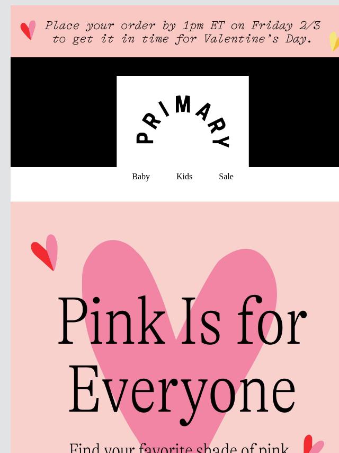Go to the Sale section link
Screen dimensions: 339x453
226,176
